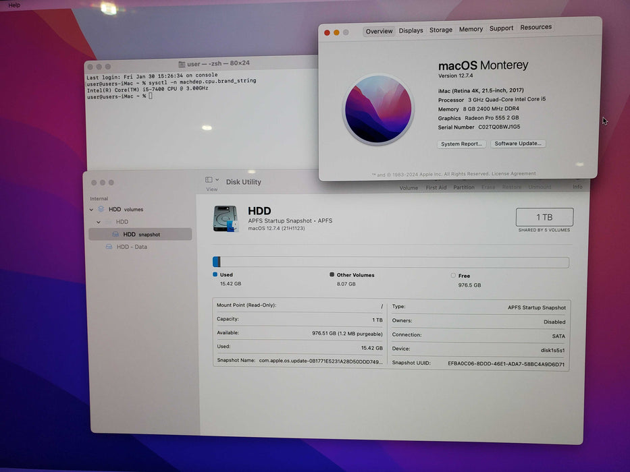Click the Volume toolbar button

409,188
